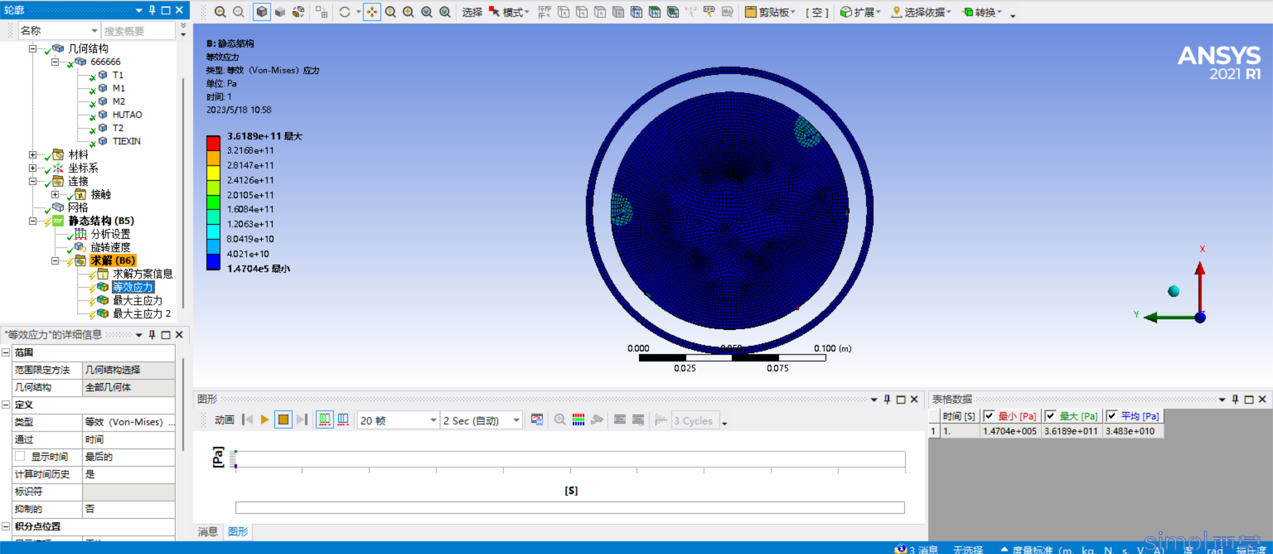Click the vertex selection filter icon
This screenshot has width=1273, height=554.
click(x=564, y=12)
